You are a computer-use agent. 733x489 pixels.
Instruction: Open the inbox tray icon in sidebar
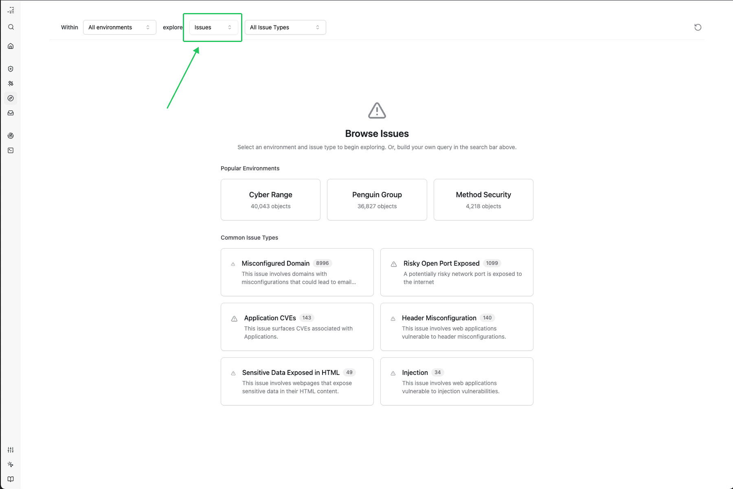11,113
